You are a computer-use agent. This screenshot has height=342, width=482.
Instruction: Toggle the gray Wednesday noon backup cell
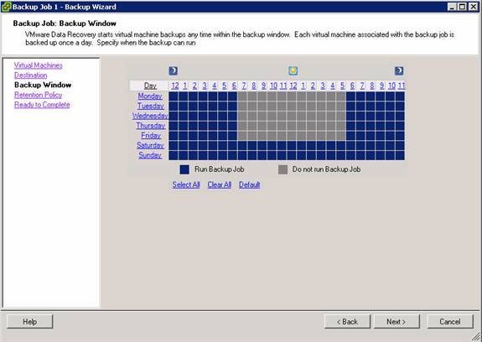click(x=292, y=117)
